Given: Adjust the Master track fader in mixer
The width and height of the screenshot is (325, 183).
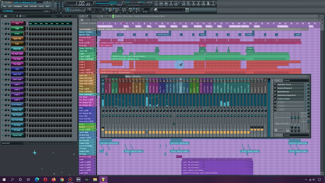Looking at the screenshot, I should [103, 116].
